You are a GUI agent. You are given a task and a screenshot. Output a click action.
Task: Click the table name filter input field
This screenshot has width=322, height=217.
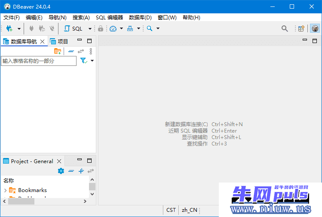coord(39,61)
